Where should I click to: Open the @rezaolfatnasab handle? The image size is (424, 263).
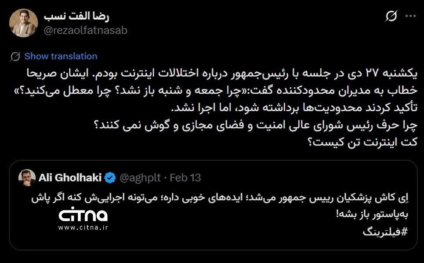[86, 30]
